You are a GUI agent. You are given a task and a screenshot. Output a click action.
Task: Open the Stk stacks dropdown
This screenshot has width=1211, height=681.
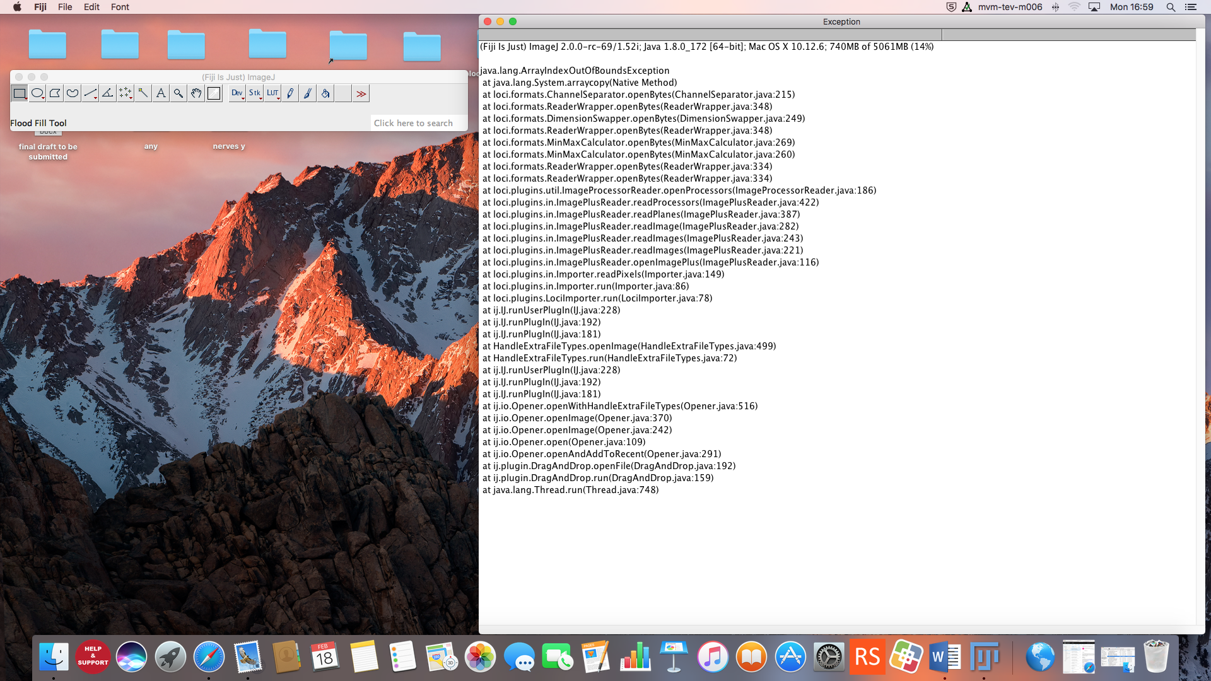click(255, 93)
